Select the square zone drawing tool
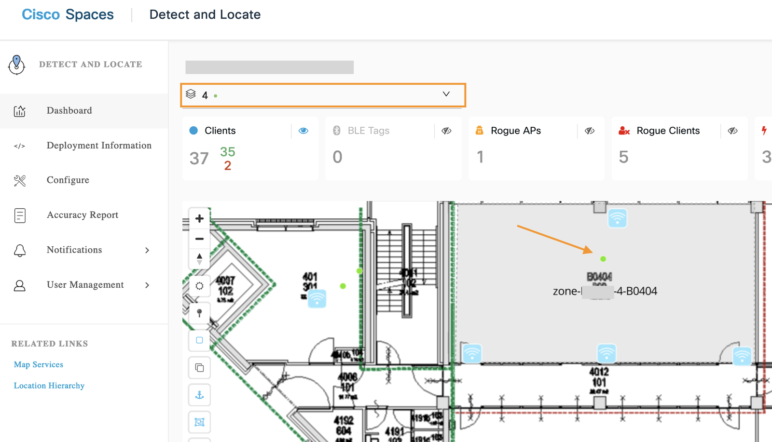The height and width of the screenshot is (442, 772). (199, 340)
